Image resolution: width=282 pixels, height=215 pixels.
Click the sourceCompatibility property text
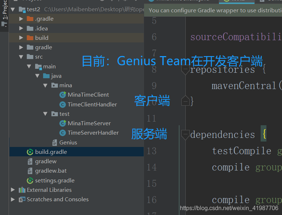click(x=236, y=37)
